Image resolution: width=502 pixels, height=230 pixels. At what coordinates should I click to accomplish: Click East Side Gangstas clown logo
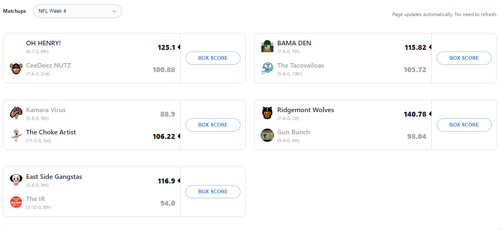[x=16, y=180]
